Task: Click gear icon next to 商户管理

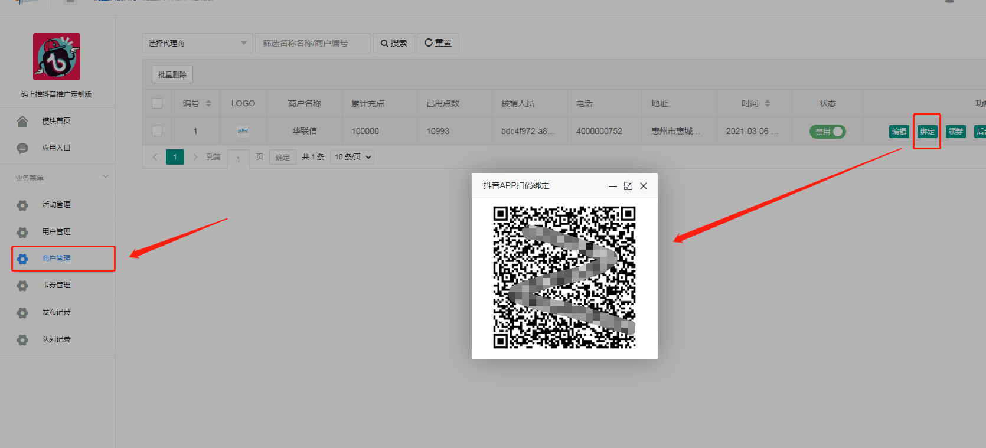Action: click(x=22, y=259)
